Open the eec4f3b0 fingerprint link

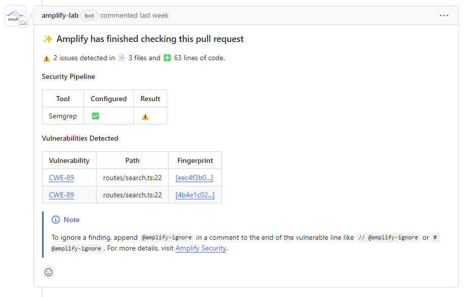[194, 177]
